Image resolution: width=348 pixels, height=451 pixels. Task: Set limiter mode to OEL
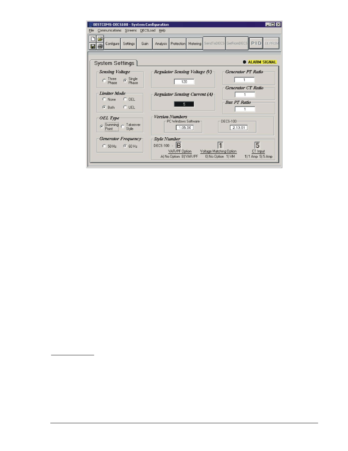click(x=129, y=99)
